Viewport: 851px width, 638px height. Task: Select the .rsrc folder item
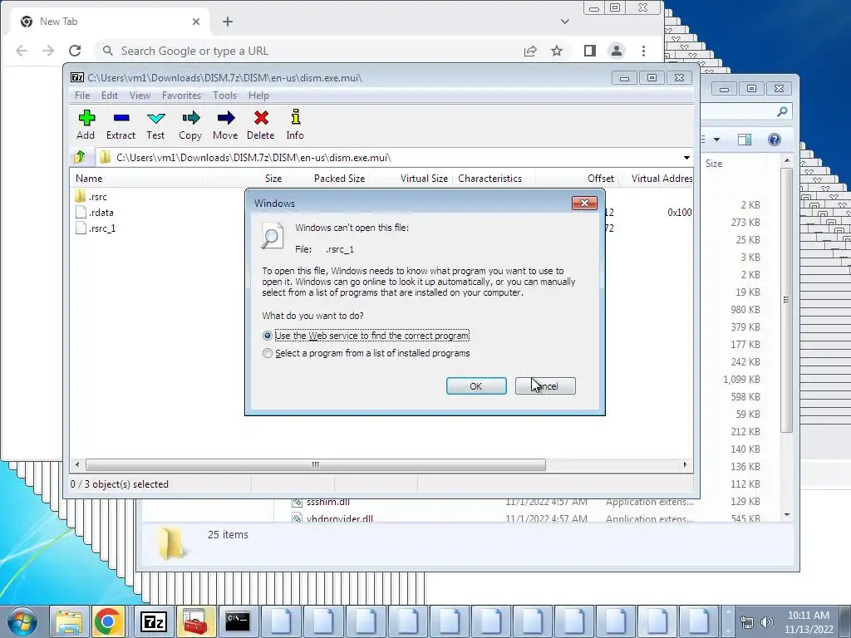[x=91, y=197]
